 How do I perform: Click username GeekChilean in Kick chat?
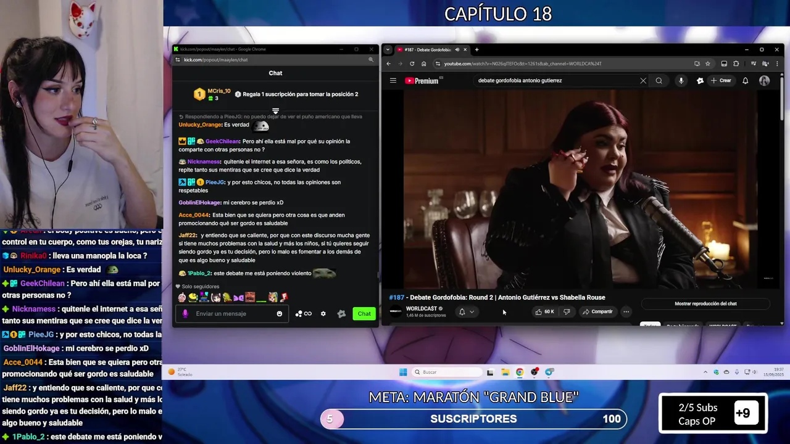pos(222,141)
